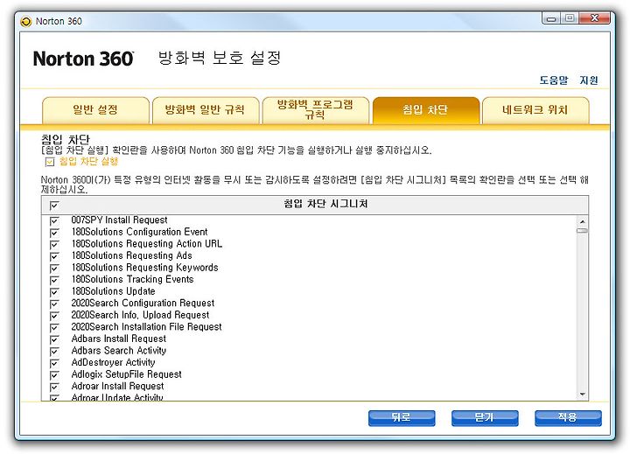Toggle the select-all checkbox in signature header

point(54,206)
